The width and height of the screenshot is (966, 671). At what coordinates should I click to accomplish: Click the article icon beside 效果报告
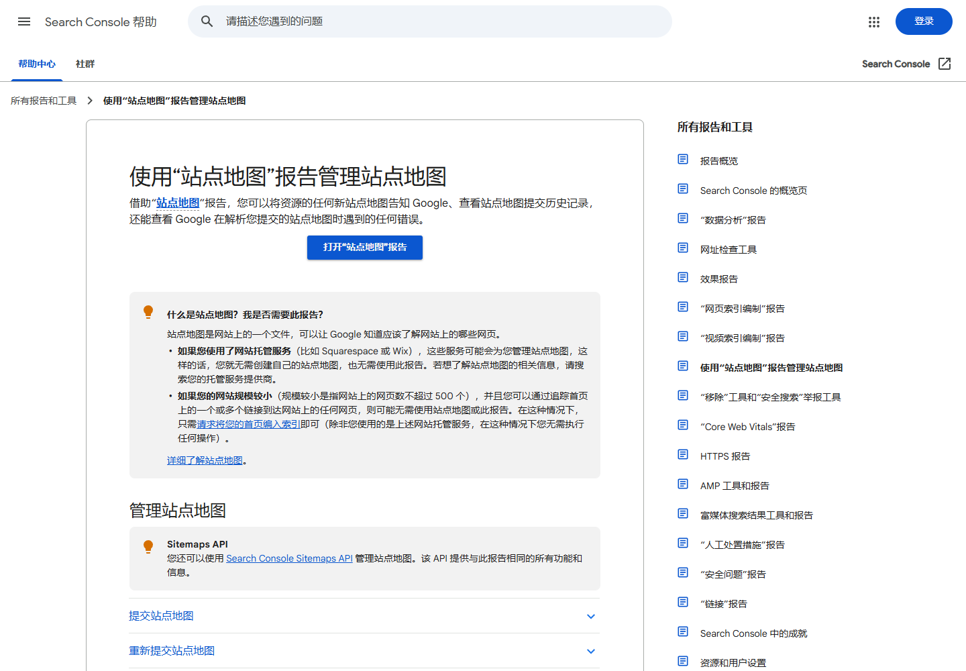683,277
